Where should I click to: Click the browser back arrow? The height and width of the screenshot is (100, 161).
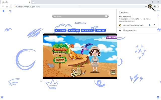[3, 6]
